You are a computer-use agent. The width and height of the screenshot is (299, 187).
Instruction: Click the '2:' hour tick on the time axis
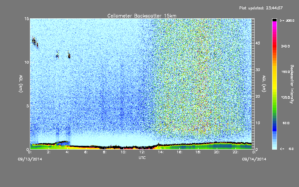49,152
